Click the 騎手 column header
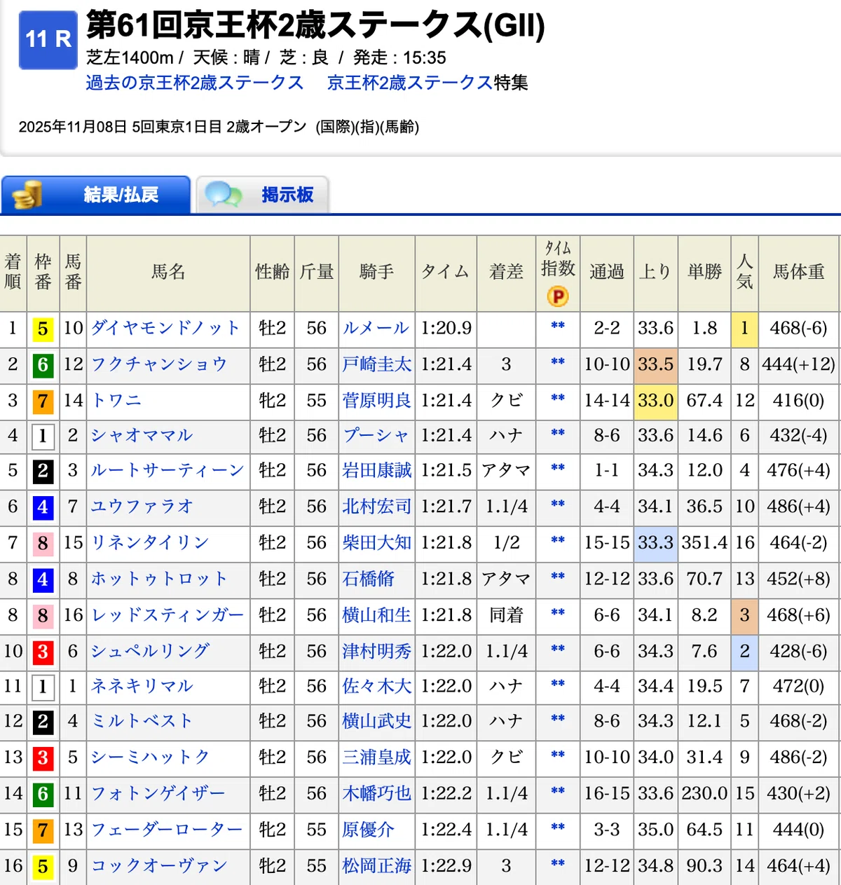841x885 pixels. 376,273
